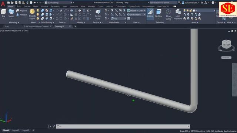The image size is (237, 133).
Task: Switch to 2-3d Trapizoid Water Channel drawing tab
Action: coord(36,26)
